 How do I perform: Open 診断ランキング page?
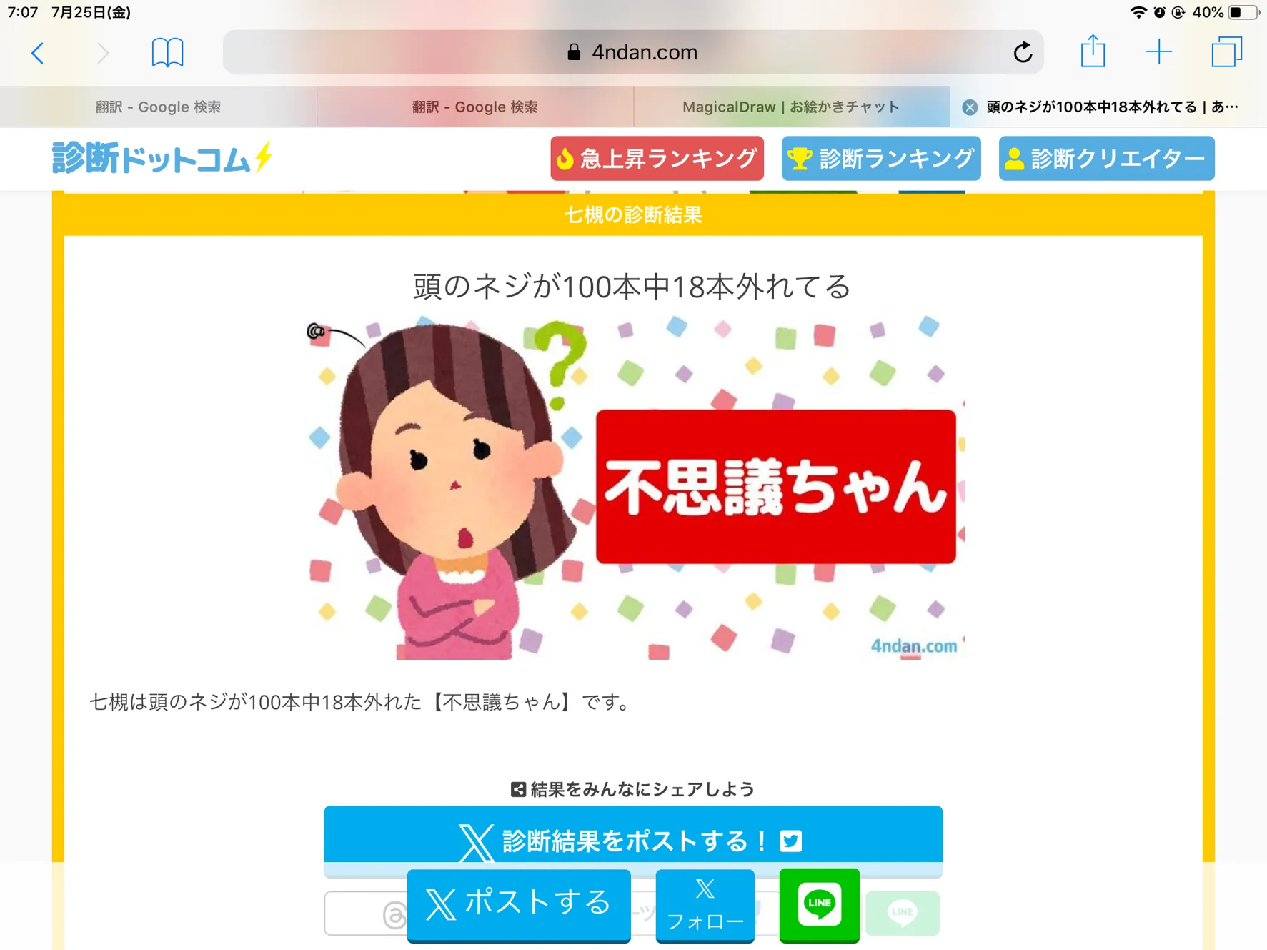881,158
